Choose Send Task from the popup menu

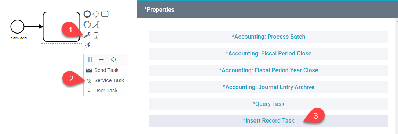tap(106, 70)
